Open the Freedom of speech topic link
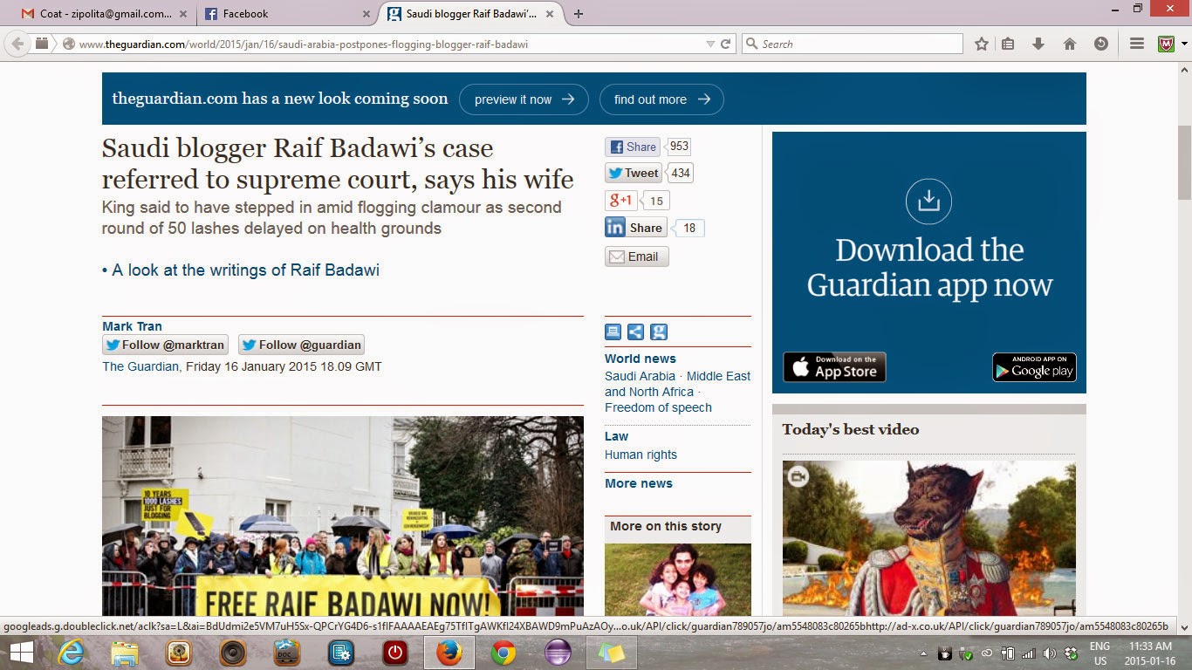The width and height of the screenshot is (1192, 670). click(x=658, y=407)
